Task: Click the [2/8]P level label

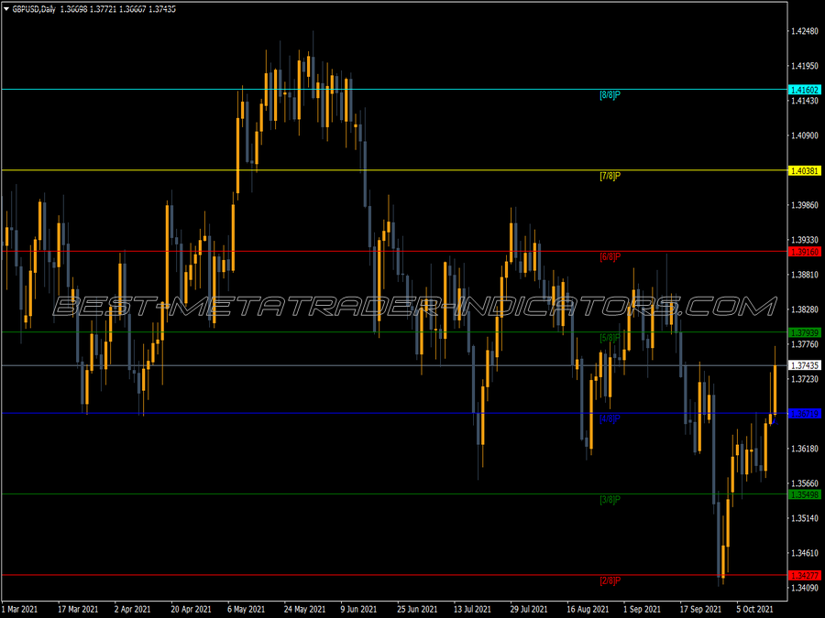Action: [610, 580]
